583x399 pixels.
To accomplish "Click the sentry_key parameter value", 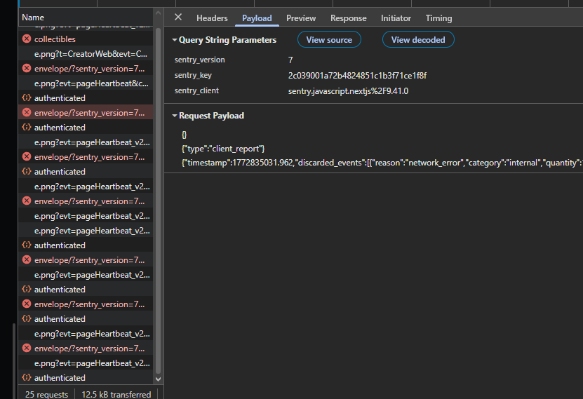I will [357, 76].
